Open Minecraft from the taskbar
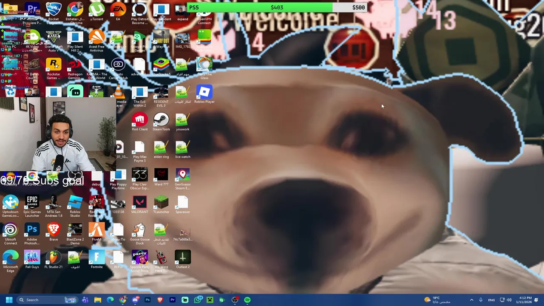The width and height of the screenshot is (544, 306). coord(210,300)
